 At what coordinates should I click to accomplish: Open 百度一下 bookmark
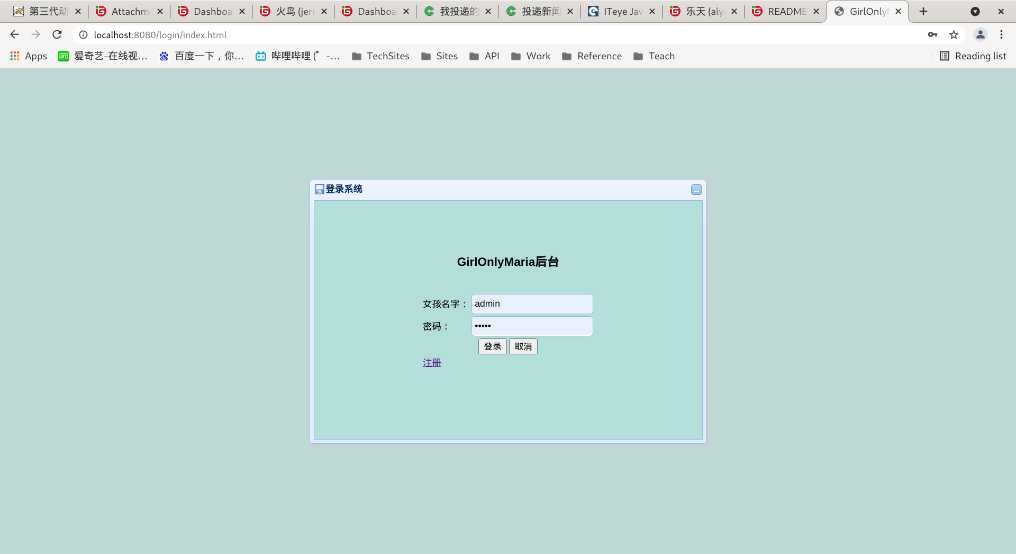click(x=202, y=56)
